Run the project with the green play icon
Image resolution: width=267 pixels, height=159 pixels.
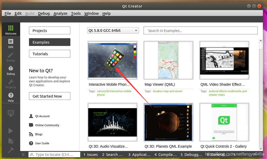click(11, 131)
